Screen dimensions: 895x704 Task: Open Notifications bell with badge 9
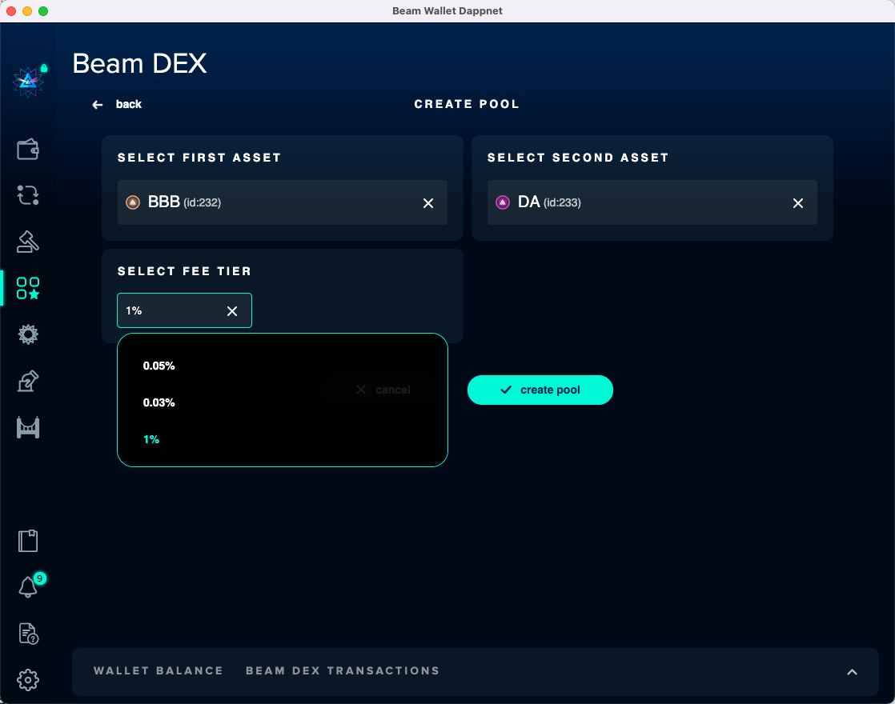coord(29,586)
